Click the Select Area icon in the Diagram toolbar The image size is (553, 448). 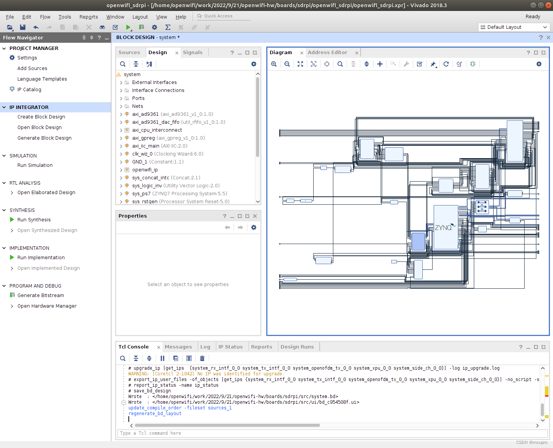point(314,64)
